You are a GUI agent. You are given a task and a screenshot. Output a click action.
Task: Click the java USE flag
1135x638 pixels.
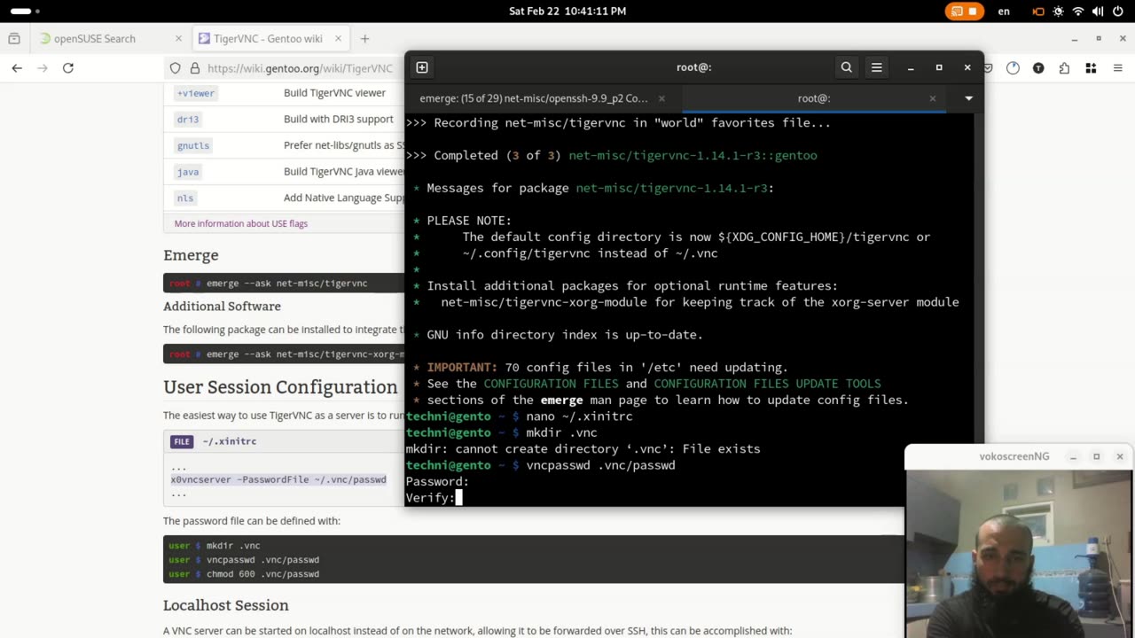(x=188, y=172)
